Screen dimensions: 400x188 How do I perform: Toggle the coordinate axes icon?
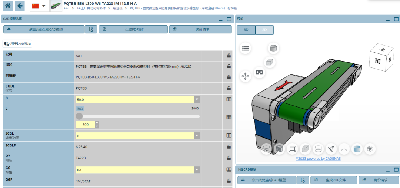click(344, 149)
